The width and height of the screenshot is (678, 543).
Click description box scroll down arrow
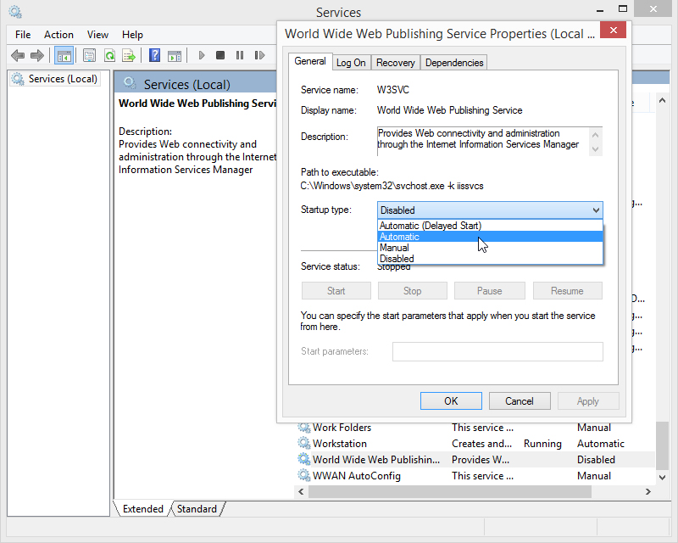(x=596, y=149)
